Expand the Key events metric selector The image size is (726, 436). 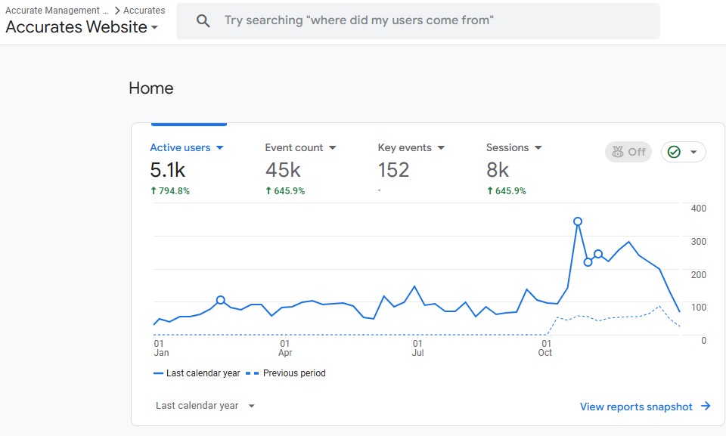(441, 147)
